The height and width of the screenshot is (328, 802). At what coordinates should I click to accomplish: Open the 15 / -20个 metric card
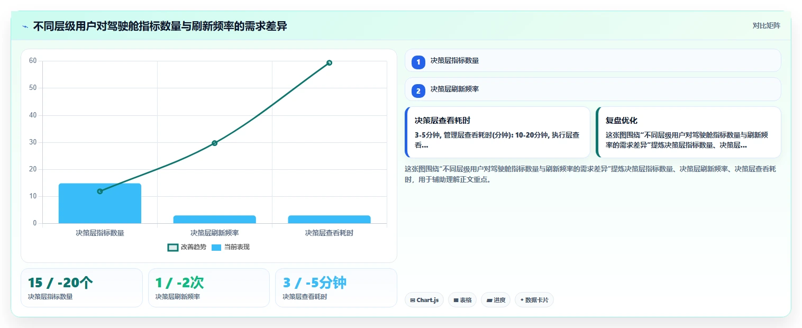82,288
